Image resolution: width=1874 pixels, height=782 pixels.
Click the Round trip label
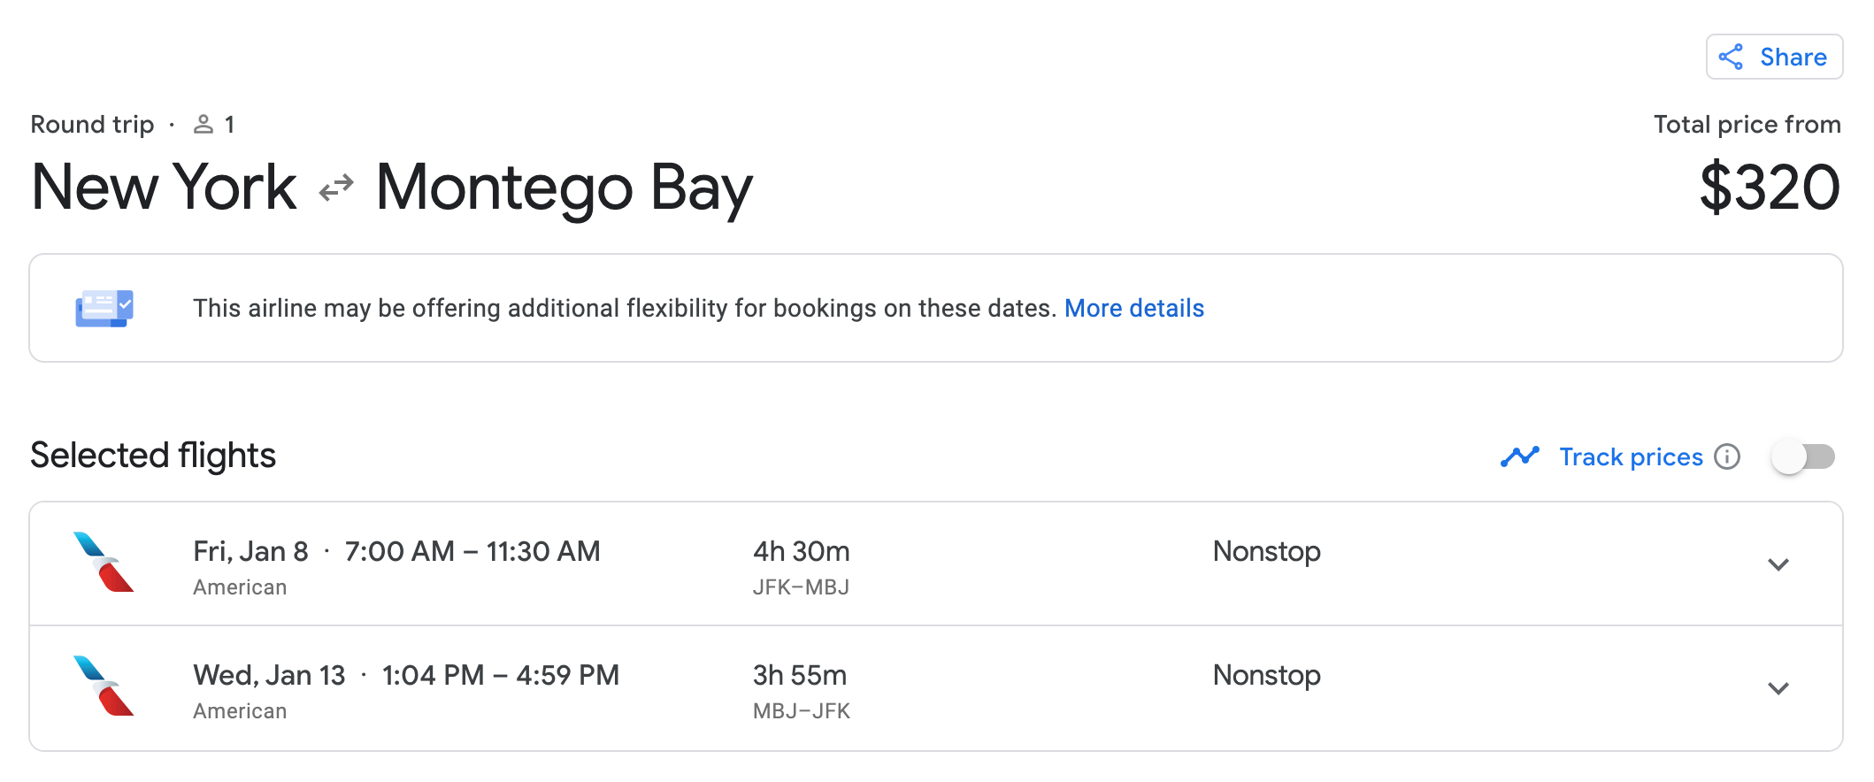92,124
